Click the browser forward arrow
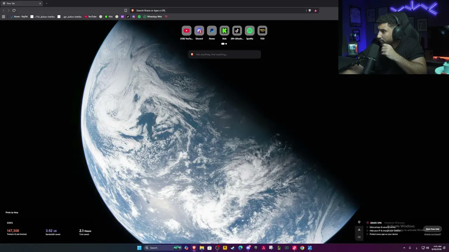 (x=9, y=10)
